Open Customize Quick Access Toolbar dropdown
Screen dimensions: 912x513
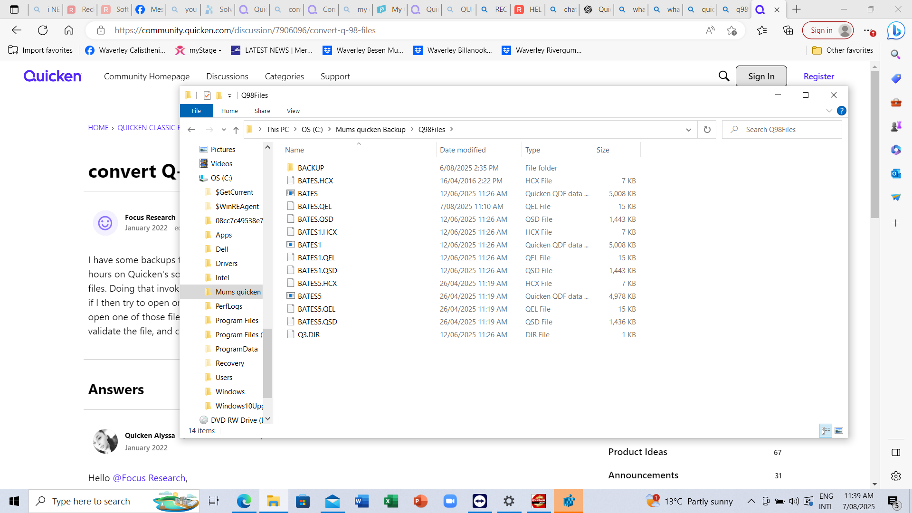click(229, 95)
